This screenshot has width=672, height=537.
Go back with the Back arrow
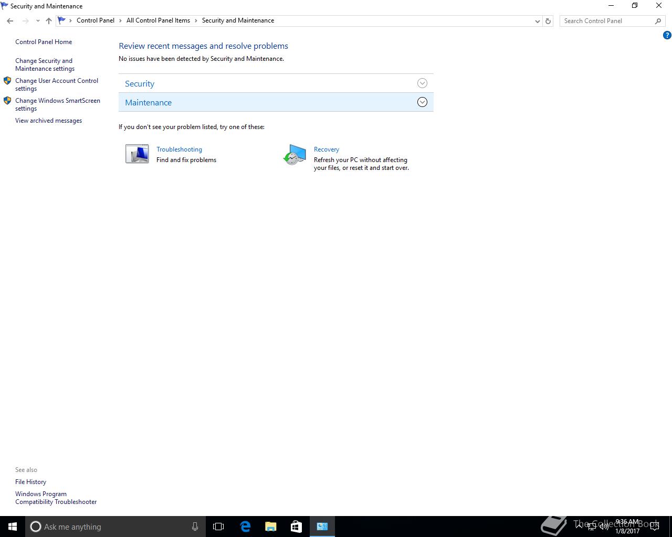pyautogui.click(x=10, y=21)
